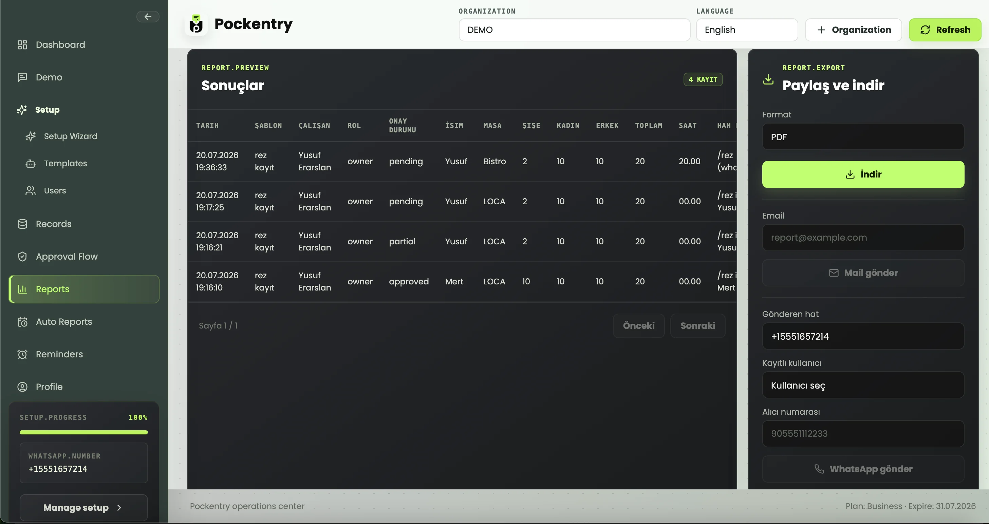The image size is (989, 524).
Task: Click the Users people icon
Action: tap(31, 190)
